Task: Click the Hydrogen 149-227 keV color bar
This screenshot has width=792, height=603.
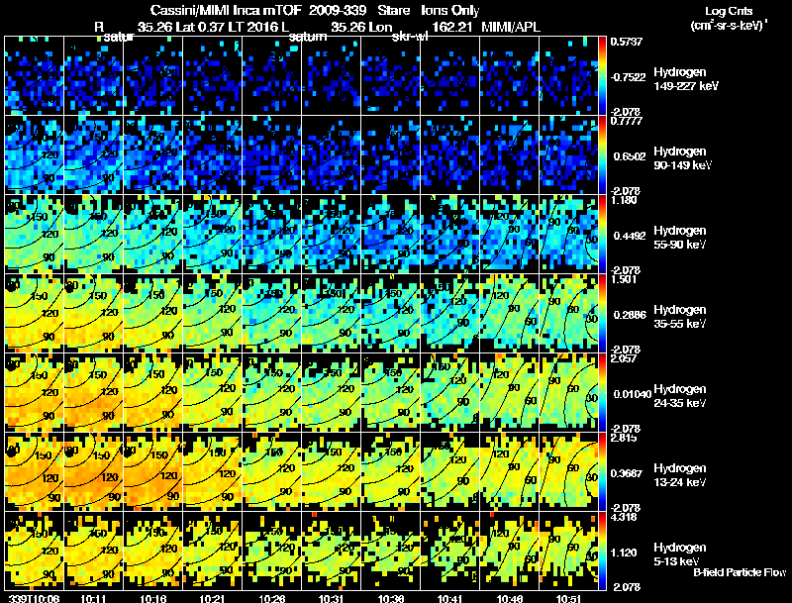Action: 602,76
